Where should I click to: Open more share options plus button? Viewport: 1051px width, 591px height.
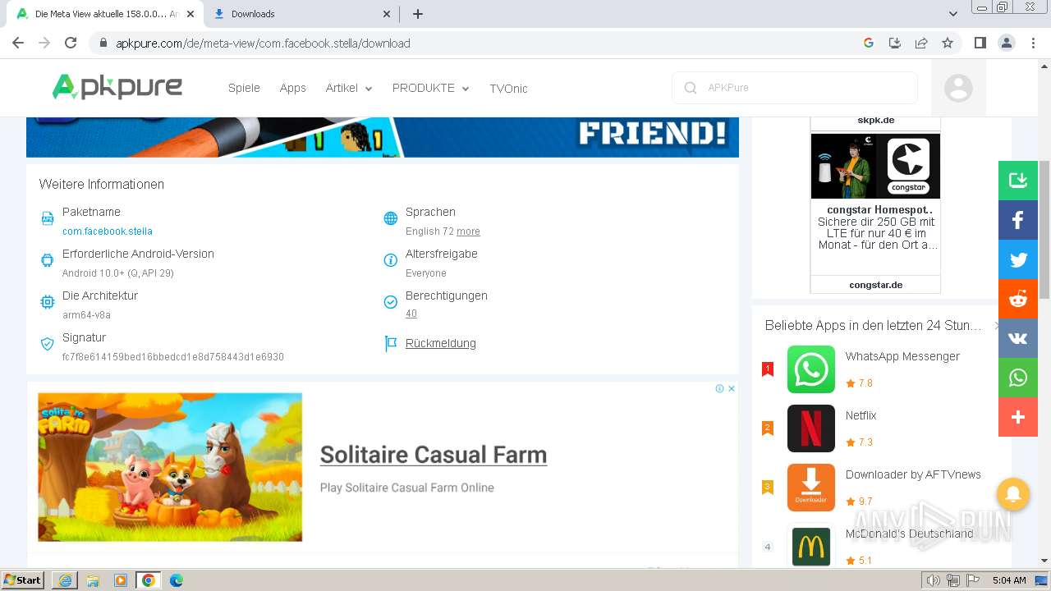(x=1018, y=417)
